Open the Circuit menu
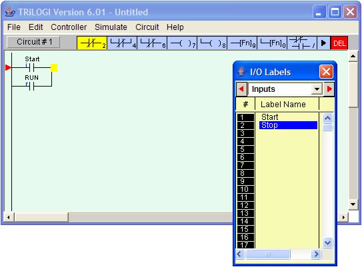Image resolution: width=362 pixels, height=271 pixels. coord(147,27)
